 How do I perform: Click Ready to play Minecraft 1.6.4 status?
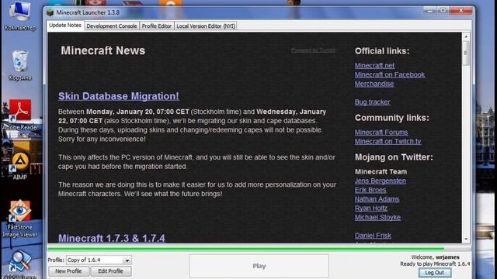coord(435,263)
